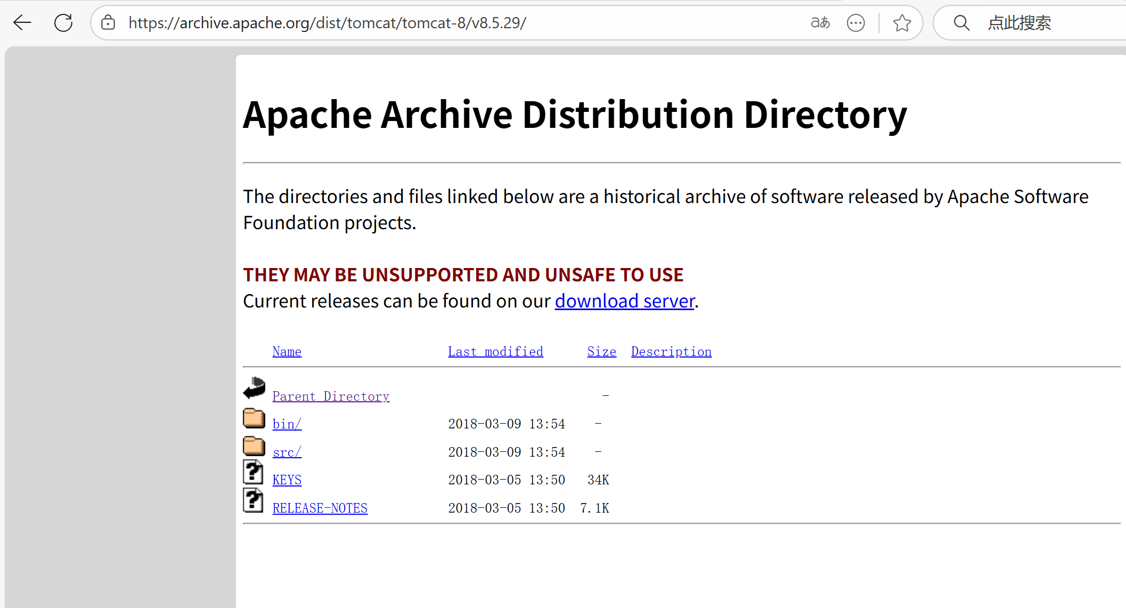
Task: Click the browser back arrow
Action: click(x=22, y=23)
